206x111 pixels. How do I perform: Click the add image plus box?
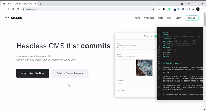coord(125,68)
